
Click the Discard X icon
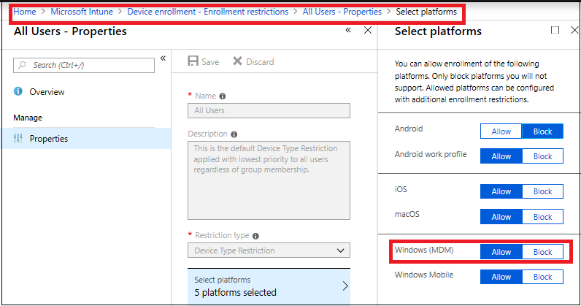pos(237,61)
